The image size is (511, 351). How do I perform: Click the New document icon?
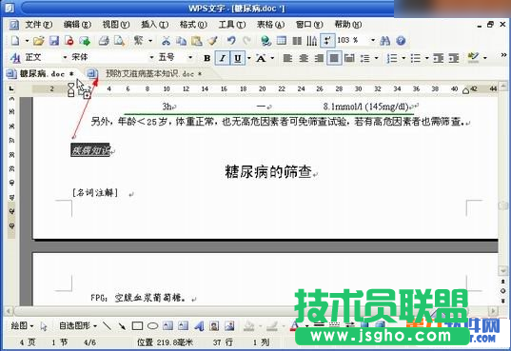coord(15,41)
